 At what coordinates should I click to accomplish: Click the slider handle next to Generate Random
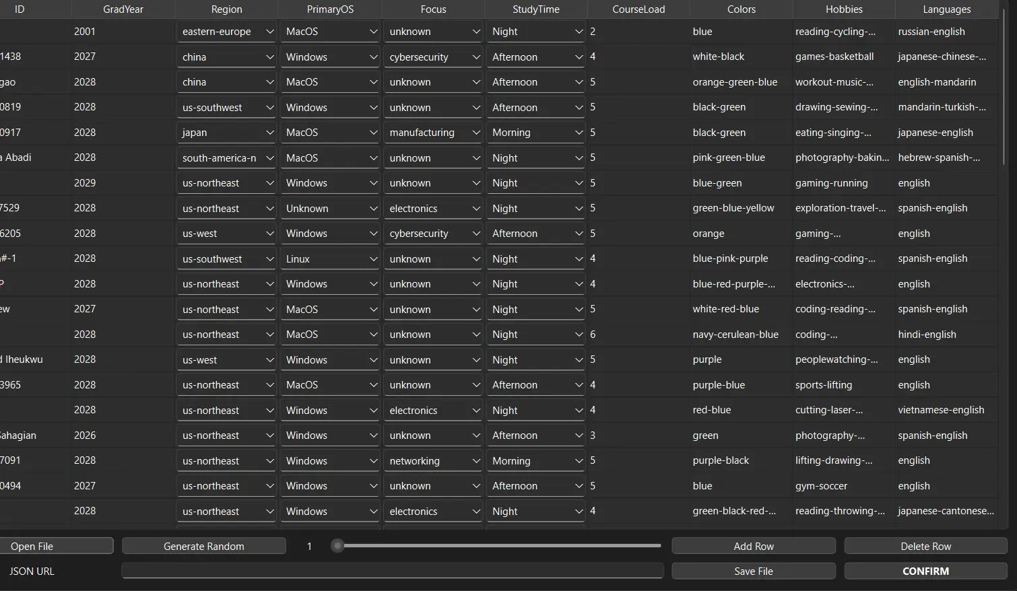pos(337,546)
